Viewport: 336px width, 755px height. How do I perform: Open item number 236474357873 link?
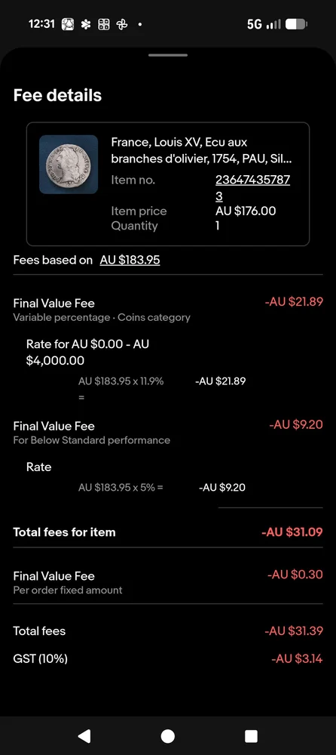(253, 188)
